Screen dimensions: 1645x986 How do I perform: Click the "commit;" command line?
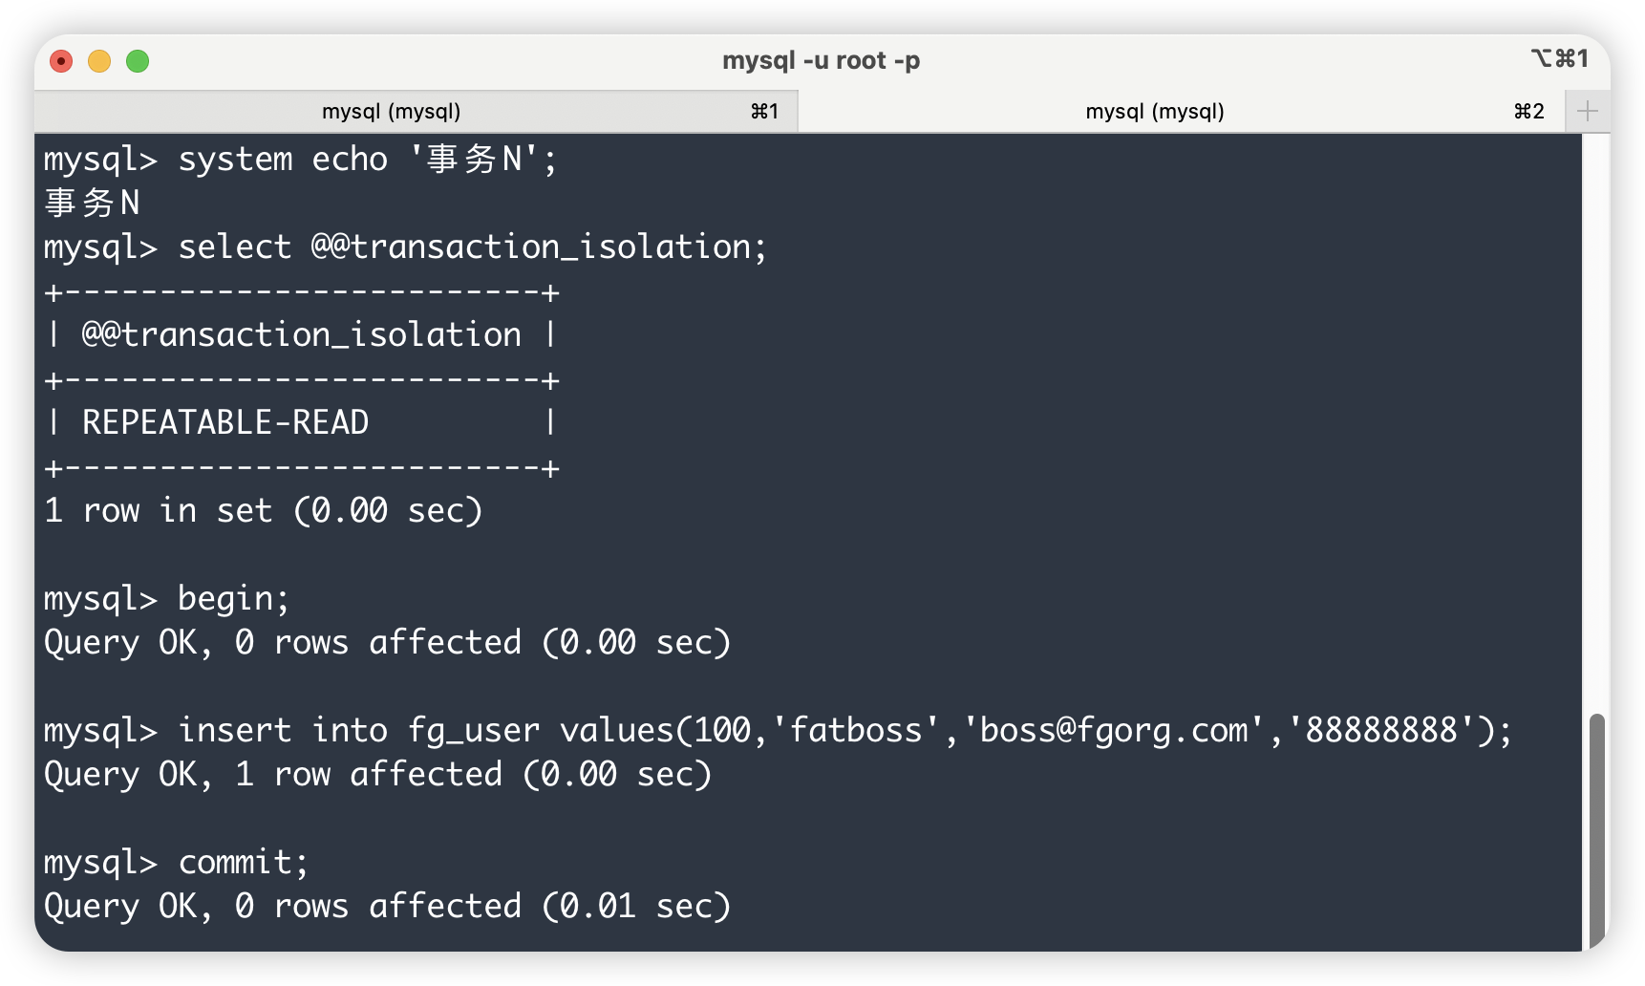[177, 863]
